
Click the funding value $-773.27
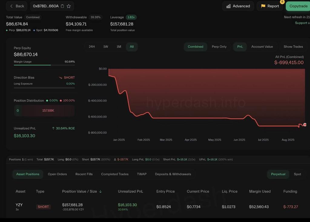[290, 207]
